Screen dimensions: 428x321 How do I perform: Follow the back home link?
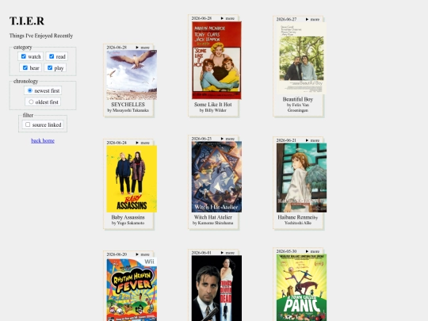(x=43, y=140)
